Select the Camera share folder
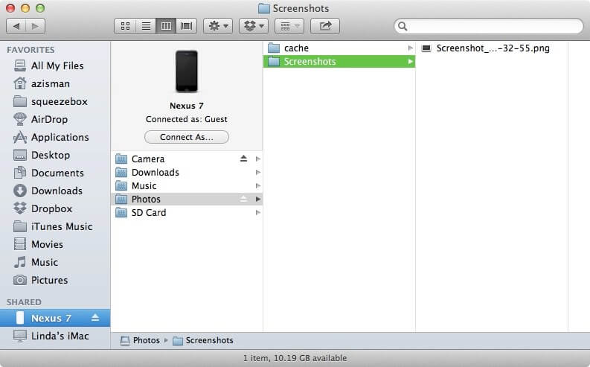The height and width of the screenshot is (367, 590). [187, 159]
